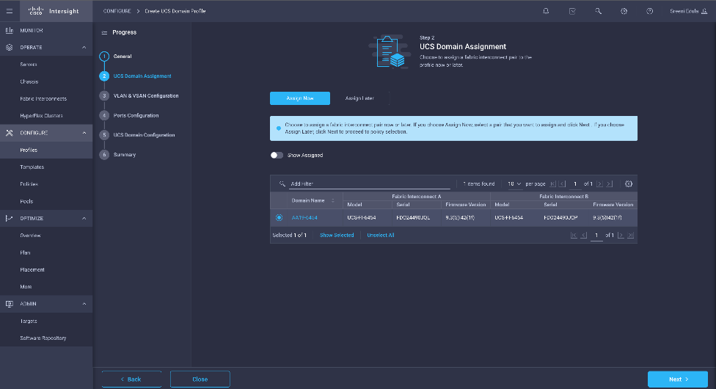Open Templates in sidebar
Screen dimensions: 716x389
32,167
